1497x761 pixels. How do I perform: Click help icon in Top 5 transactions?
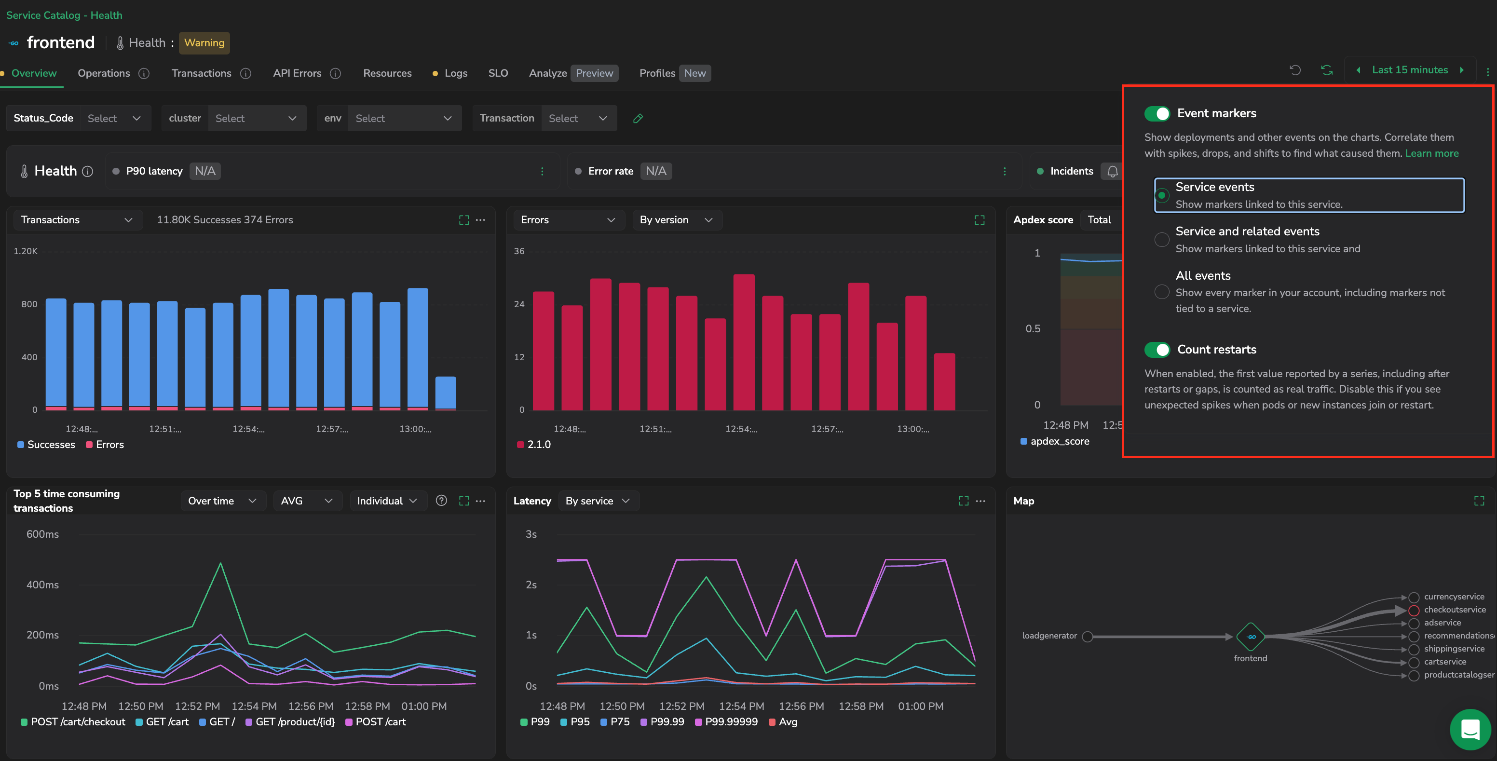click(442, 501)
